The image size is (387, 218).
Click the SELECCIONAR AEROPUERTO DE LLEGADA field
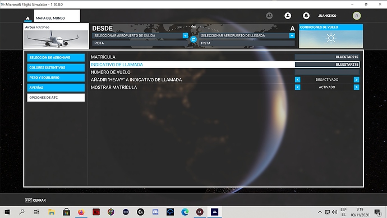pyautogui.click(x=247, y=35)
